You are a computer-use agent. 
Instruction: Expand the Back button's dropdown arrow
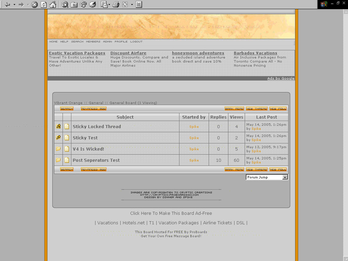coord(14,4)
